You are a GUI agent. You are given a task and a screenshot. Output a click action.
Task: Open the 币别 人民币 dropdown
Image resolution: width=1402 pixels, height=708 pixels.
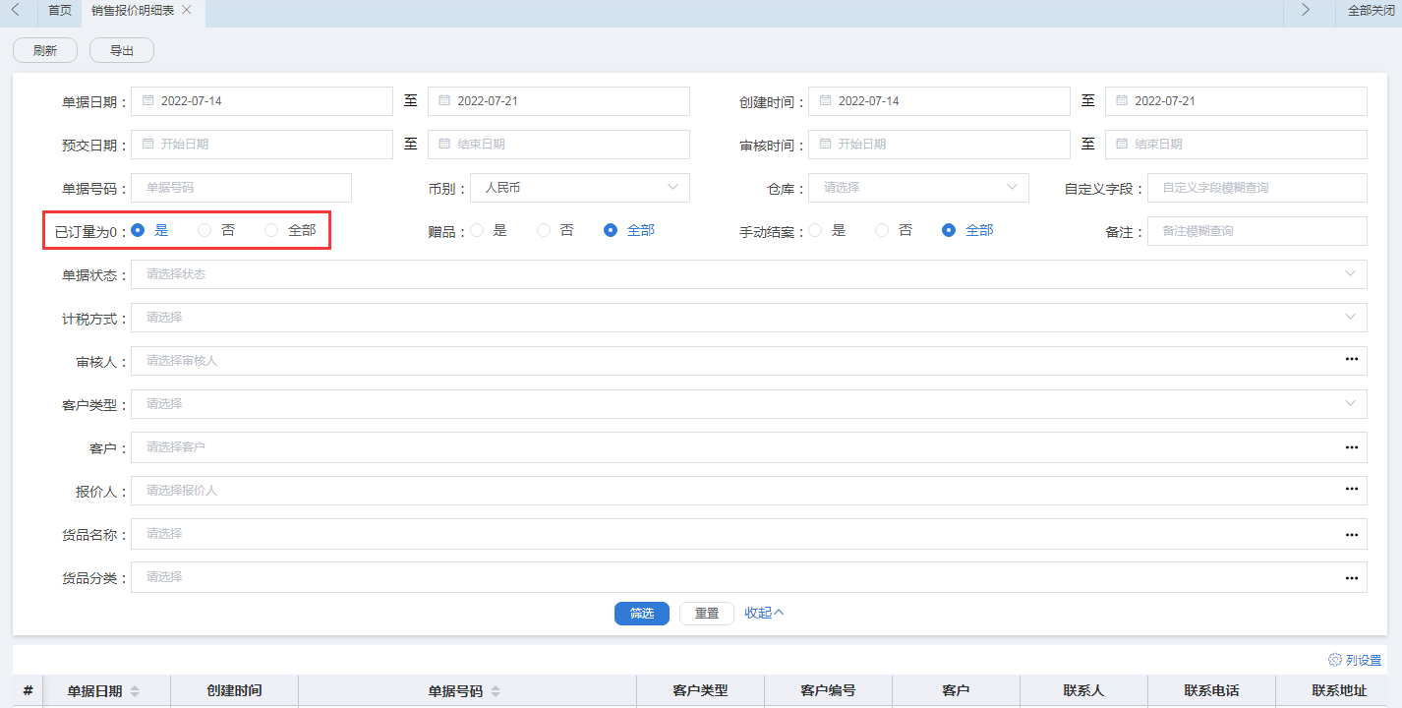coord(580,187)
